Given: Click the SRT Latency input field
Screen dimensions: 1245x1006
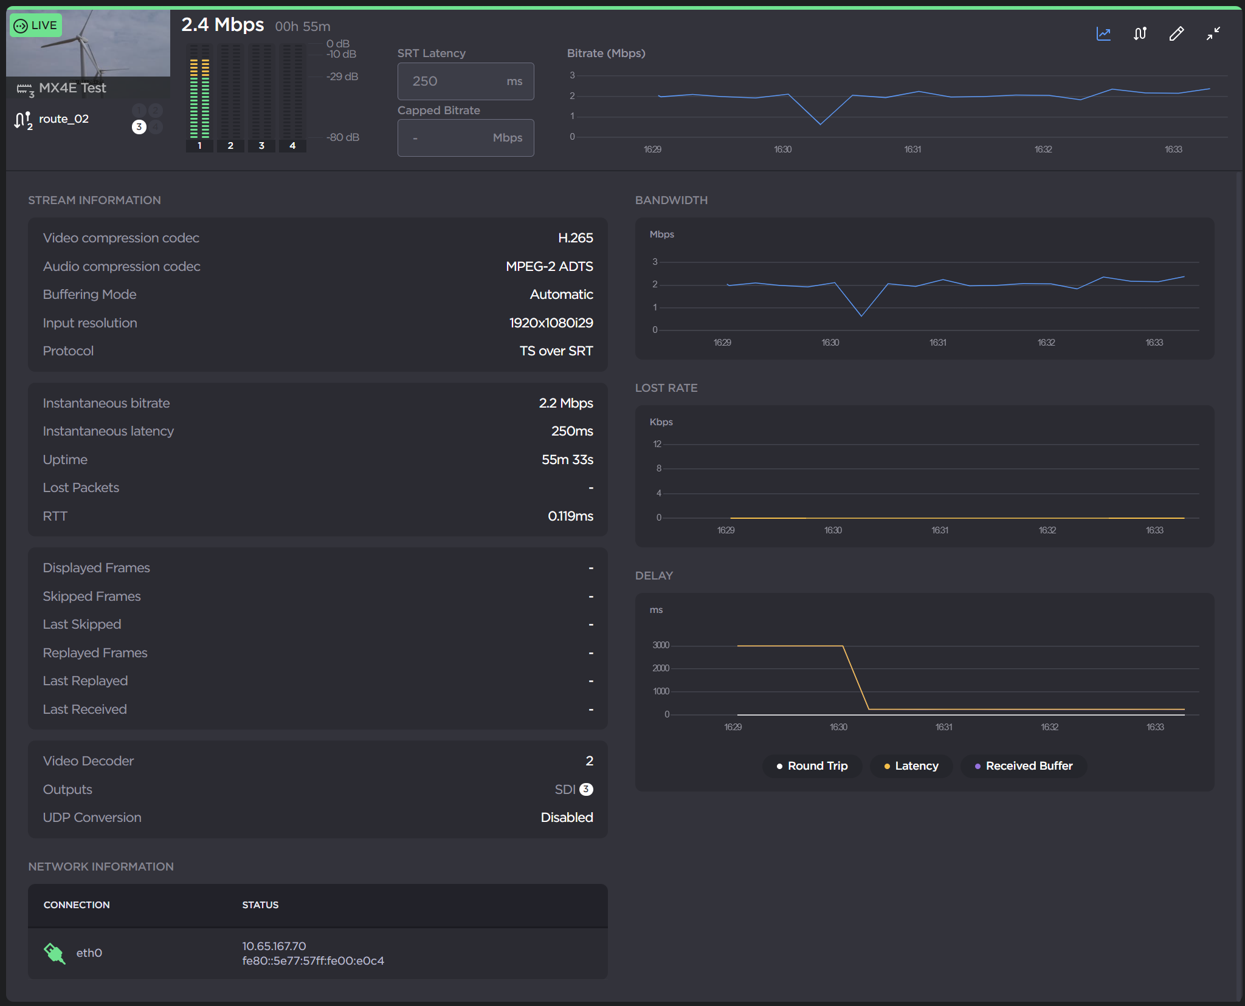Looking at the screenshot, I should (465, 81).
